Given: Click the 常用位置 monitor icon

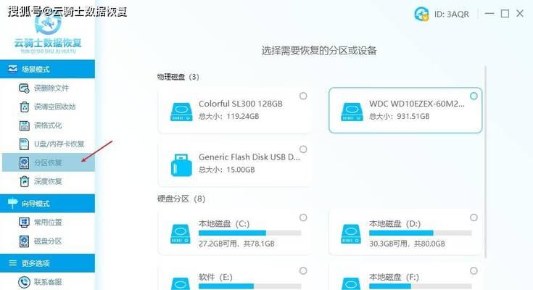Looking at the screenshot, I should 24,223.
